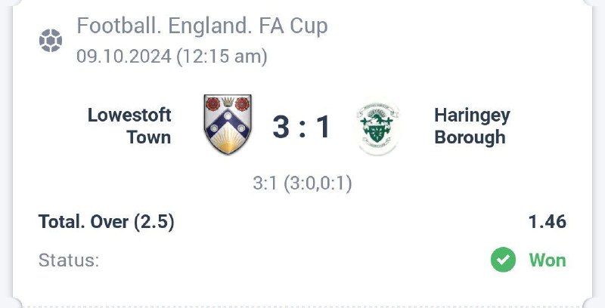Click the Haringey Borough club crest

coord(378,127)
